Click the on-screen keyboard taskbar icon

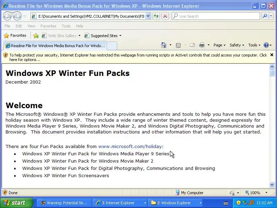pyautogui.click(x=226, y=203)
